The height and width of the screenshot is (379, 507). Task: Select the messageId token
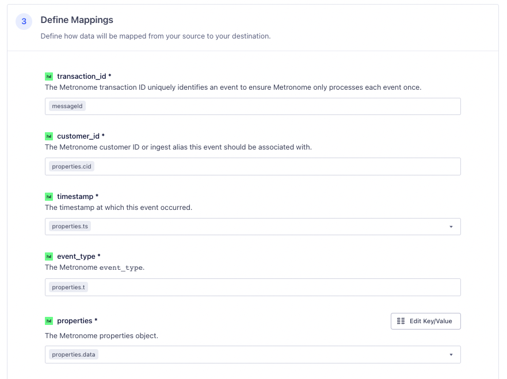click(67, 106)
